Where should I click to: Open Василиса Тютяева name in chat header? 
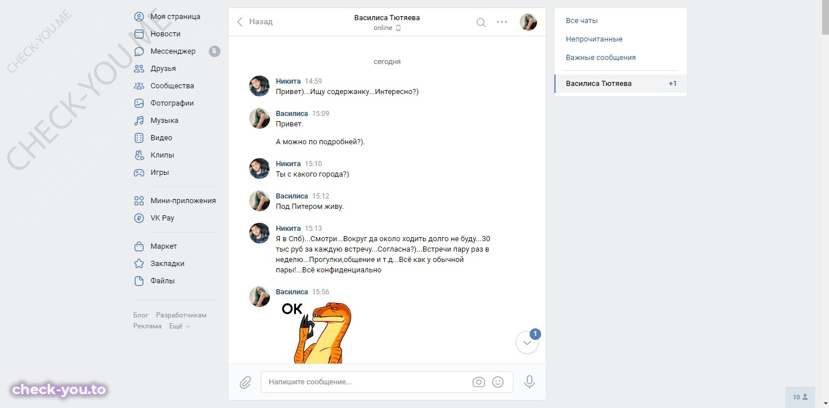(x=387, y=18)
